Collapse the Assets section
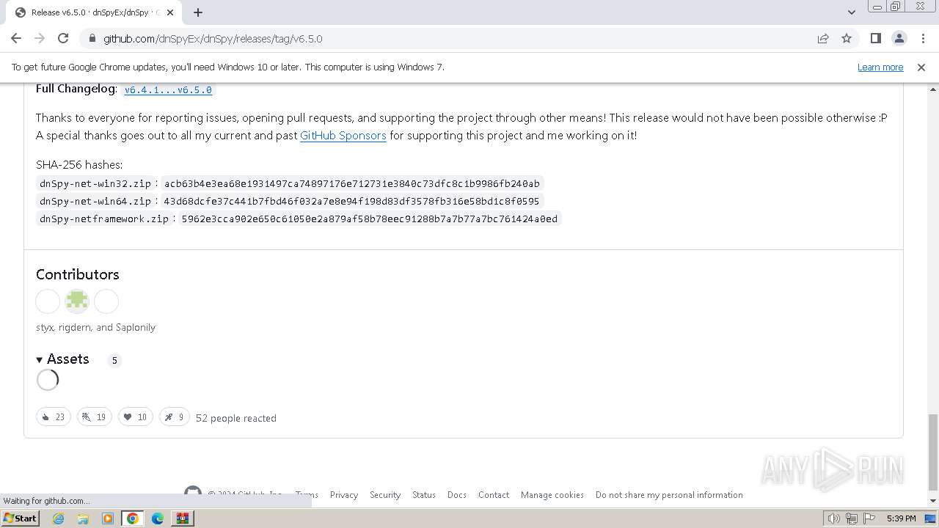Image resolution: width=939 pixels, height=528 pixels. click(62, 359)
